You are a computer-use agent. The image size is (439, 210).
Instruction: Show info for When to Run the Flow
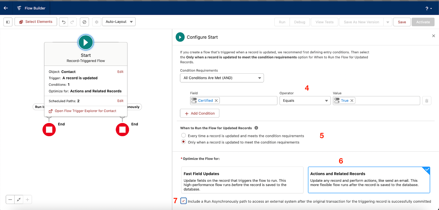[256, 128]
